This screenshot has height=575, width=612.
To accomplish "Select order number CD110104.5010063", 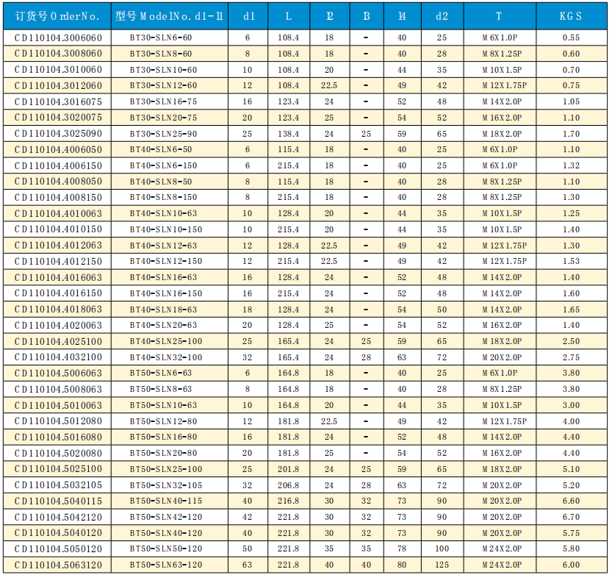I will tap(58, 405).
